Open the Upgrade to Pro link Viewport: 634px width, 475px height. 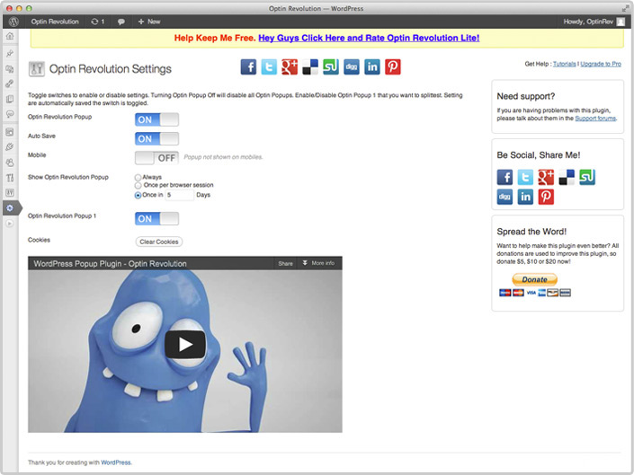coord(601,64)
